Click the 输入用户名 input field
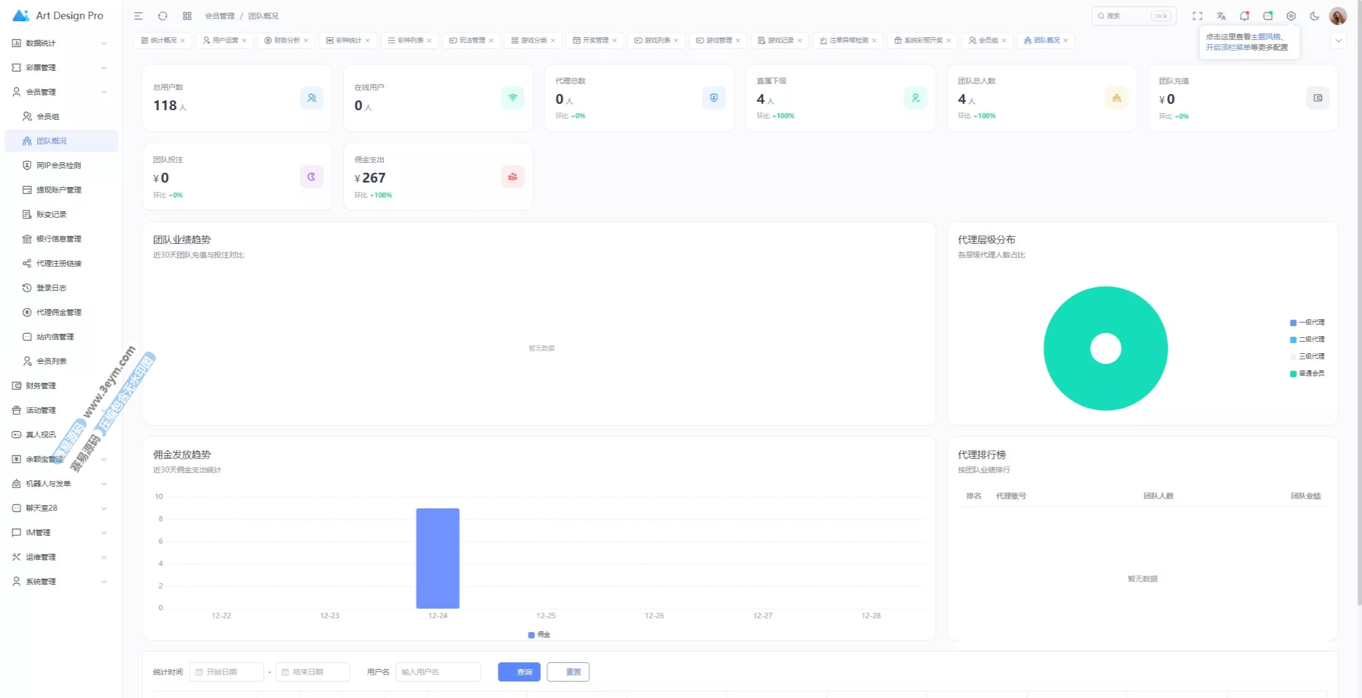The width and height of the screenshot is (1362, 698). (x=438, y=672)
